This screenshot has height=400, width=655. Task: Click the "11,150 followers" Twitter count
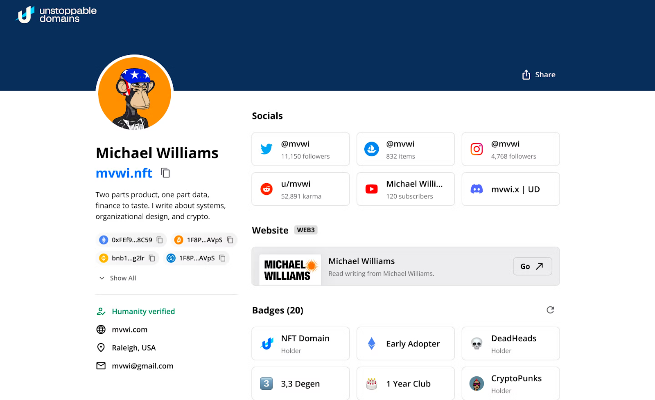(x=305, y=156)
